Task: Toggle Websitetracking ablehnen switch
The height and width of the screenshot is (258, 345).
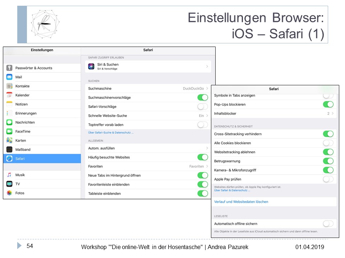Action: click(x=328, y=152)
